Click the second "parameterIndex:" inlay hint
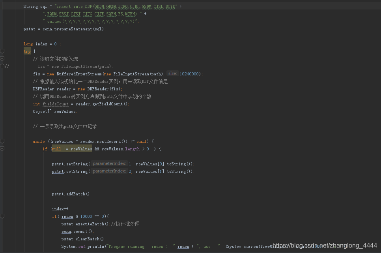381x253 pixels. click(109, 171)
